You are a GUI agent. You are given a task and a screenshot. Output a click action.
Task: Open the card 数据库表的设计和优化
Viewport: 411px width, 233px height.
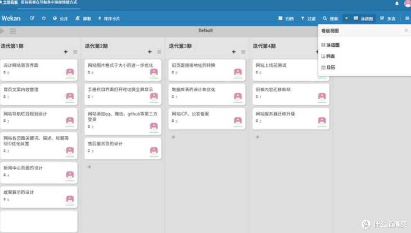pos(207,94)
